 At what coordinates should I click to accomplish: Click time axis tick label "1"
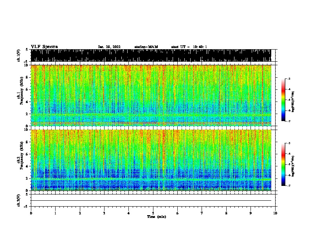(x=55, y=213)
